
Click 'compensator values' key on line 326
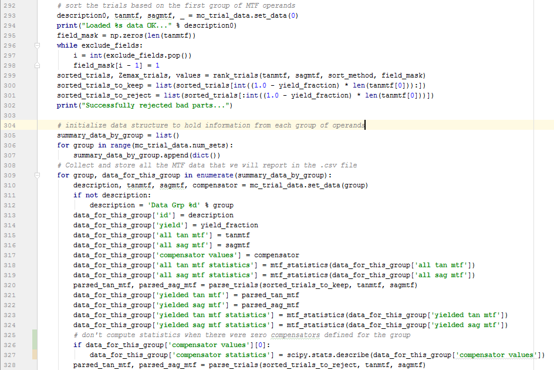[208, 345]
